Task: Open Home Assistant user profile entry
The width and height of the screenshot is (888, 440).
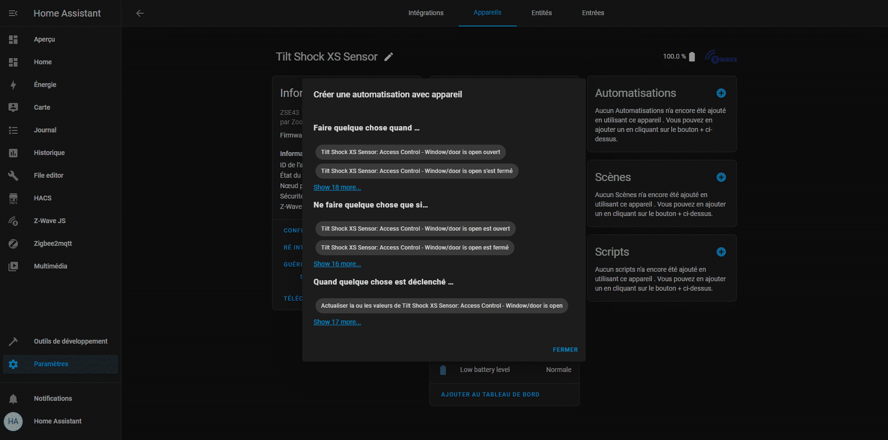Action: 60,422
